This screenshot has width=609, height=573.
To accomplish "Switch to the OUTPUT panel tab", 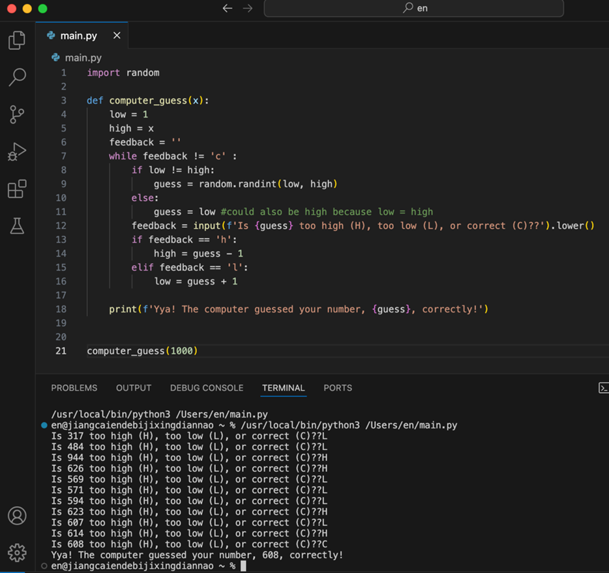I will tap(134, 388).
